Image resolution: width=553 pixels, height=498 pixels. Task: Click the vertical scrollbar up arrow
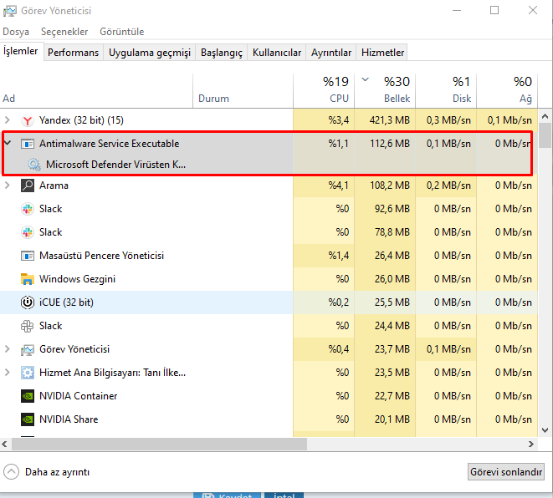click(x=545, y=116)
